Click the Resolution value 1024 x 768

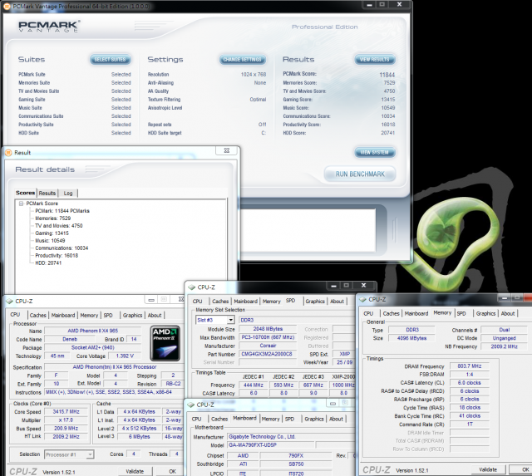pyautogui.click(x=254, y=75)
